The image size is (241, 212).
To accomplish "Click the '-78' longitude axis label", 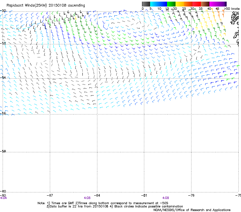I will (x=191, y=195).
